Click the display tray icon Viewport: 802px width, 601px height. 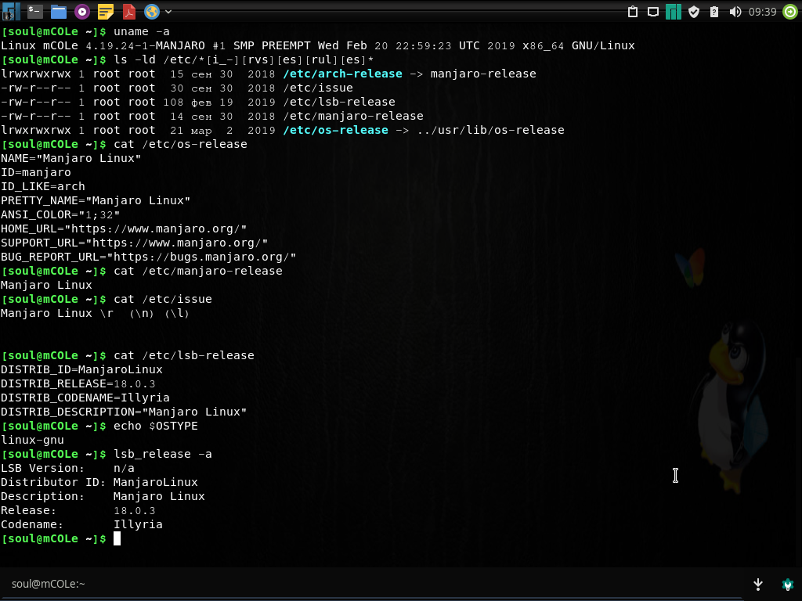tap(653, 12)
